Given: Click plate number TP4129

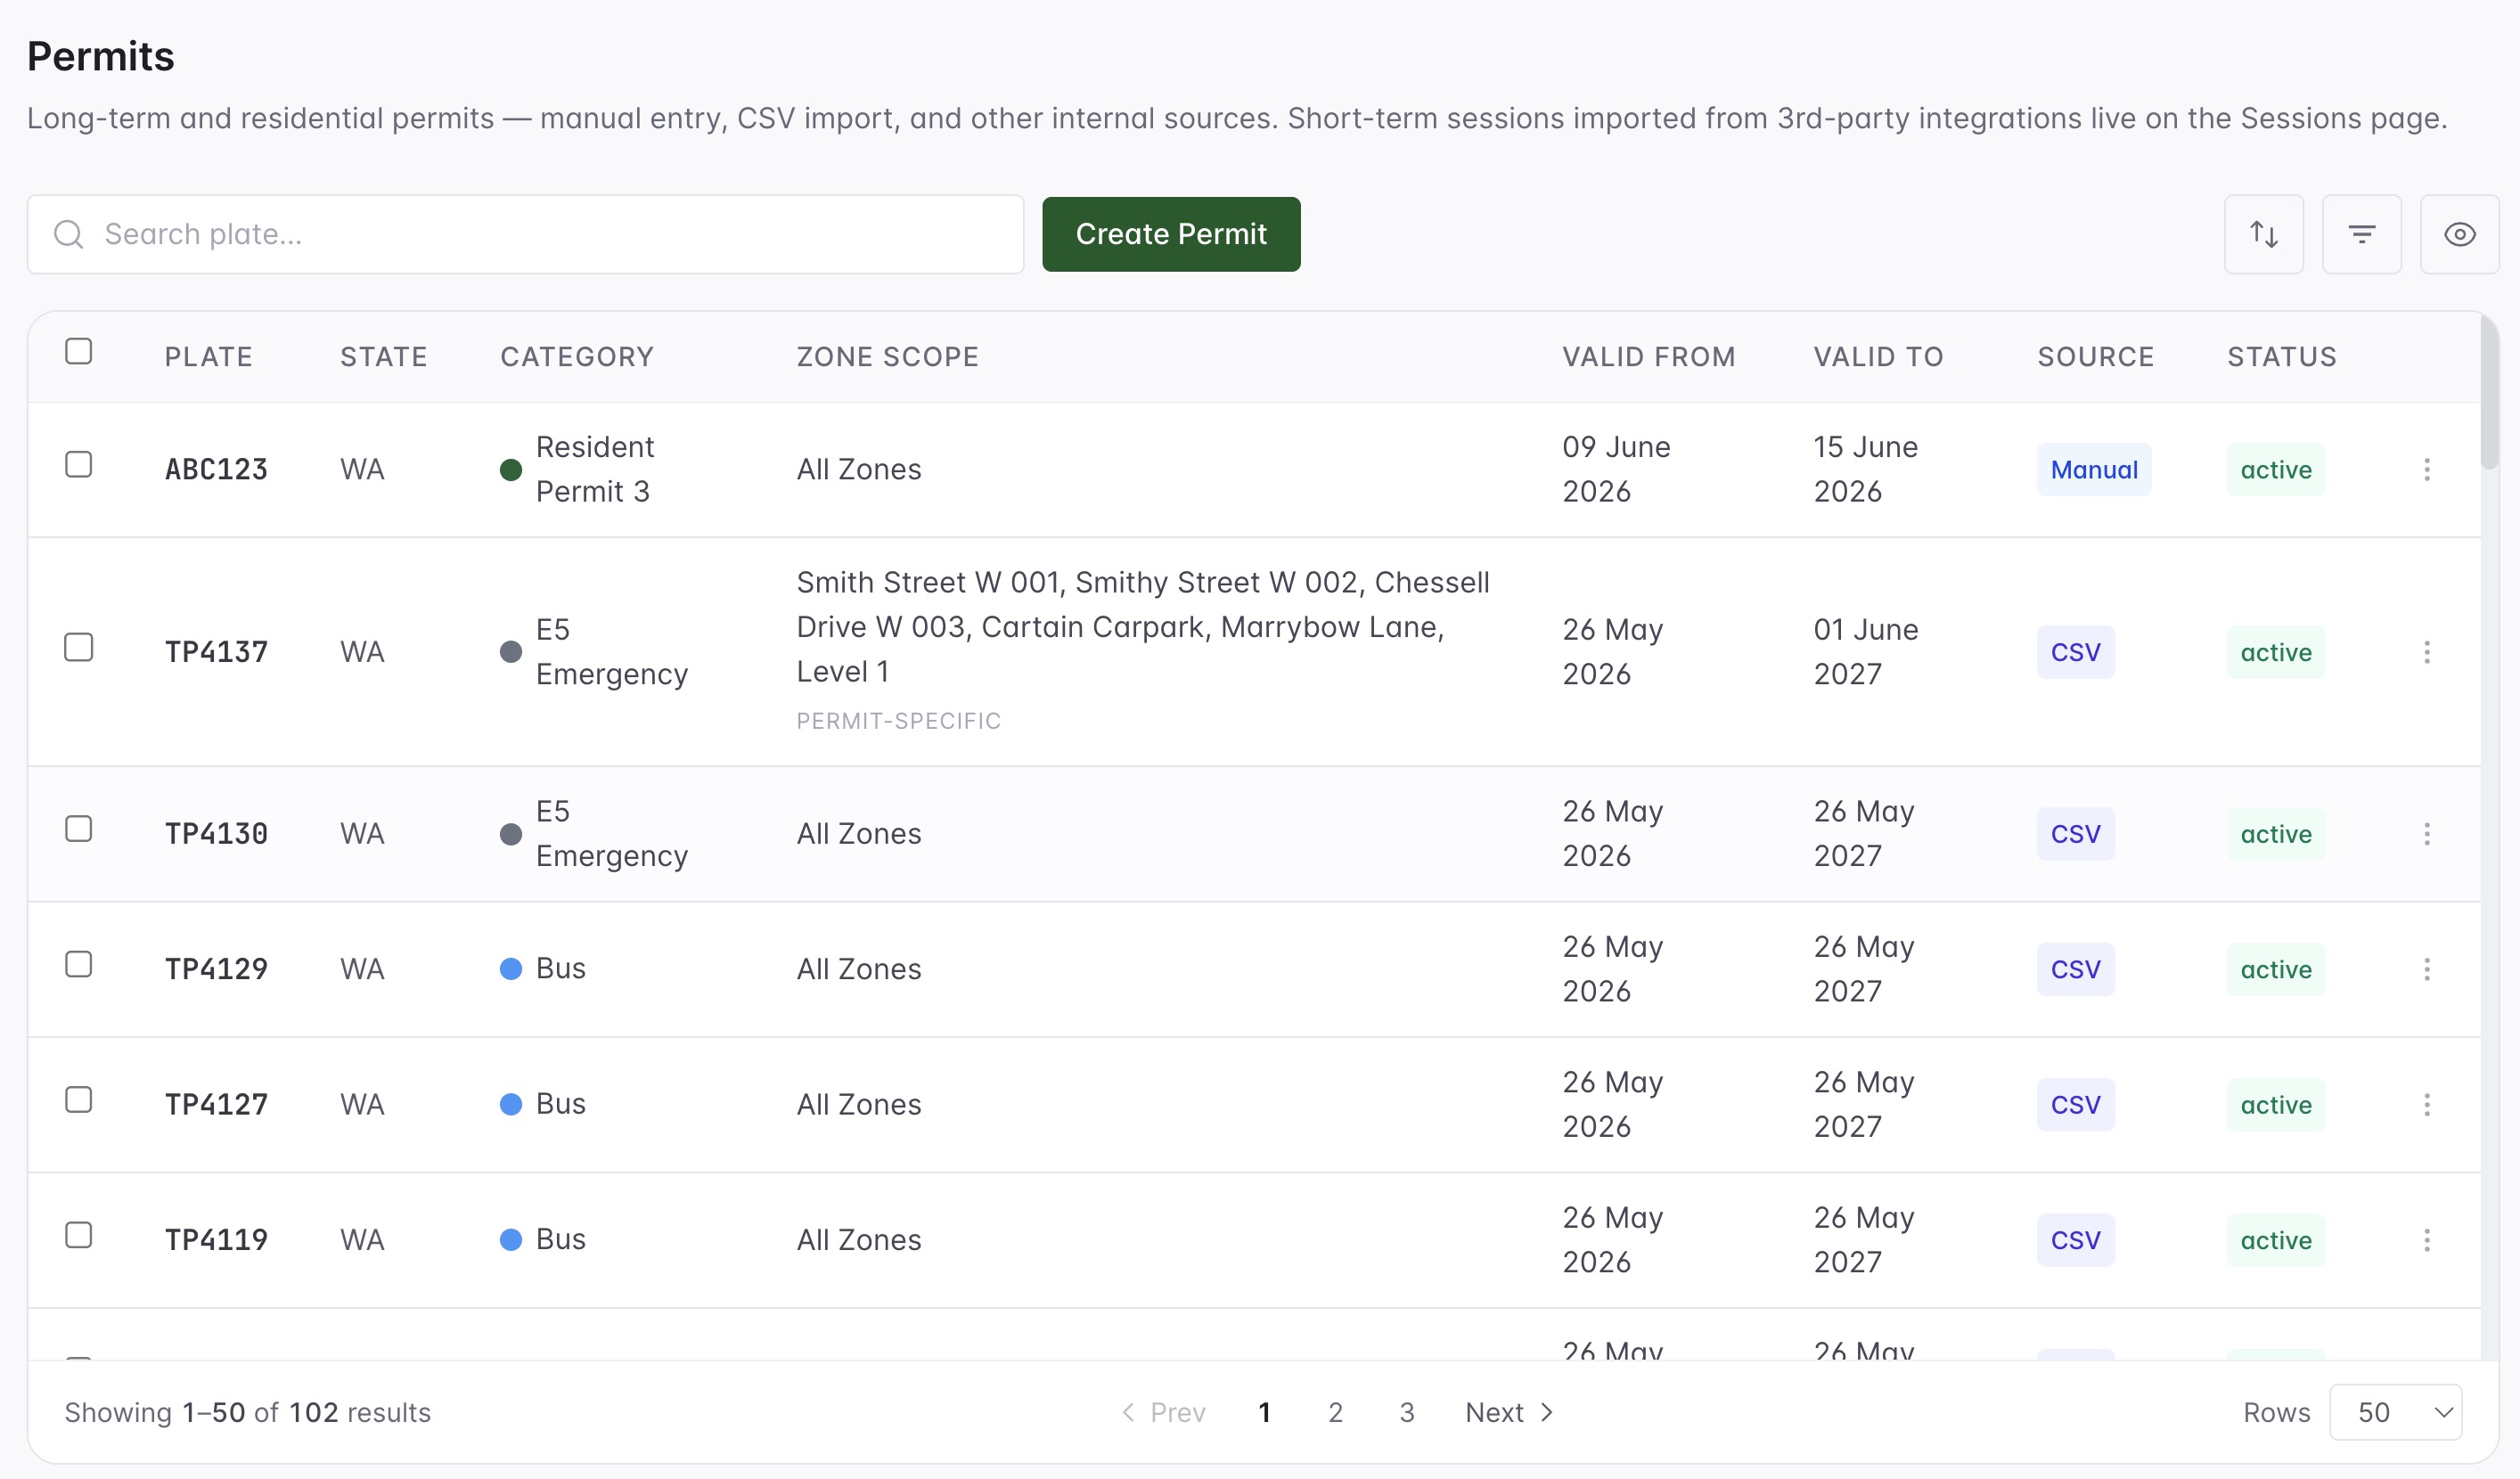Looking at the screenshot, I should click(216, 969).
